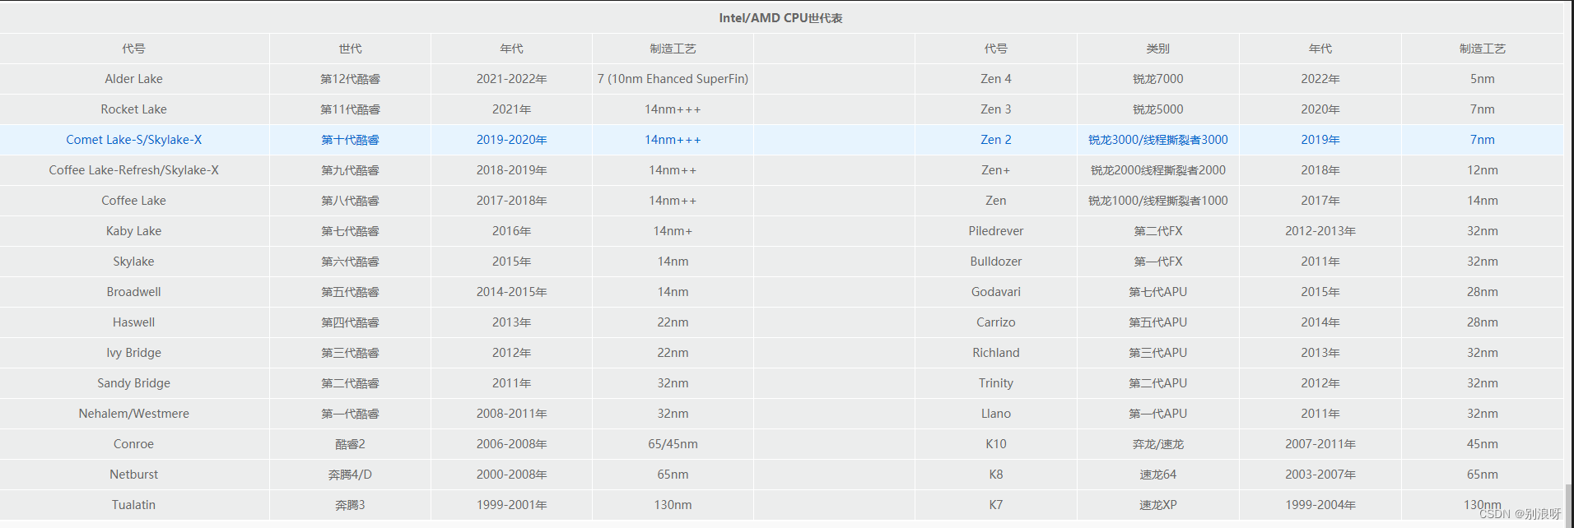
Task: Select the 2021-2022年 cell
Action: 511,79
